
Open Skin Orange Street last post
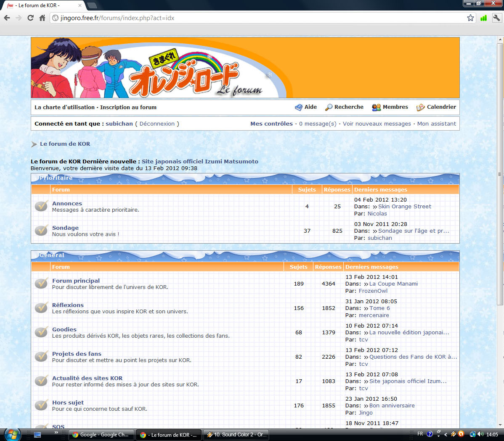pyautogui.click(x=405, y=206)
